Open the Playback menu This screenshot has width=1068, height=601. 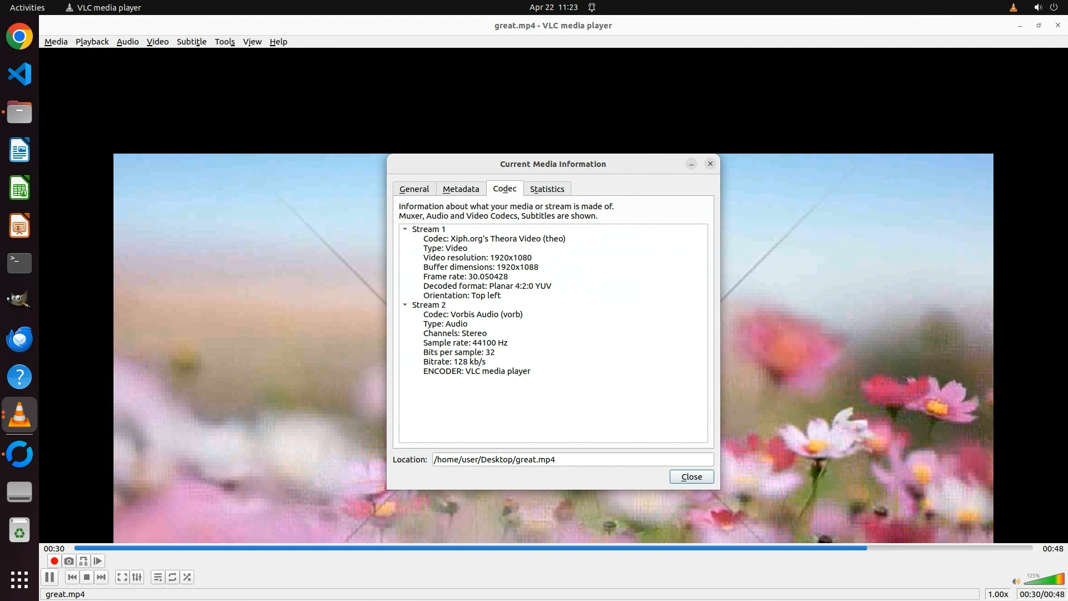92,42
